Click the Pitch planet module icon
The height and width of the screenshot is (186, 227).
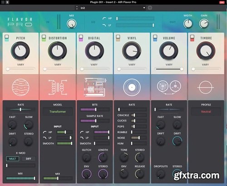coord(20,87)
